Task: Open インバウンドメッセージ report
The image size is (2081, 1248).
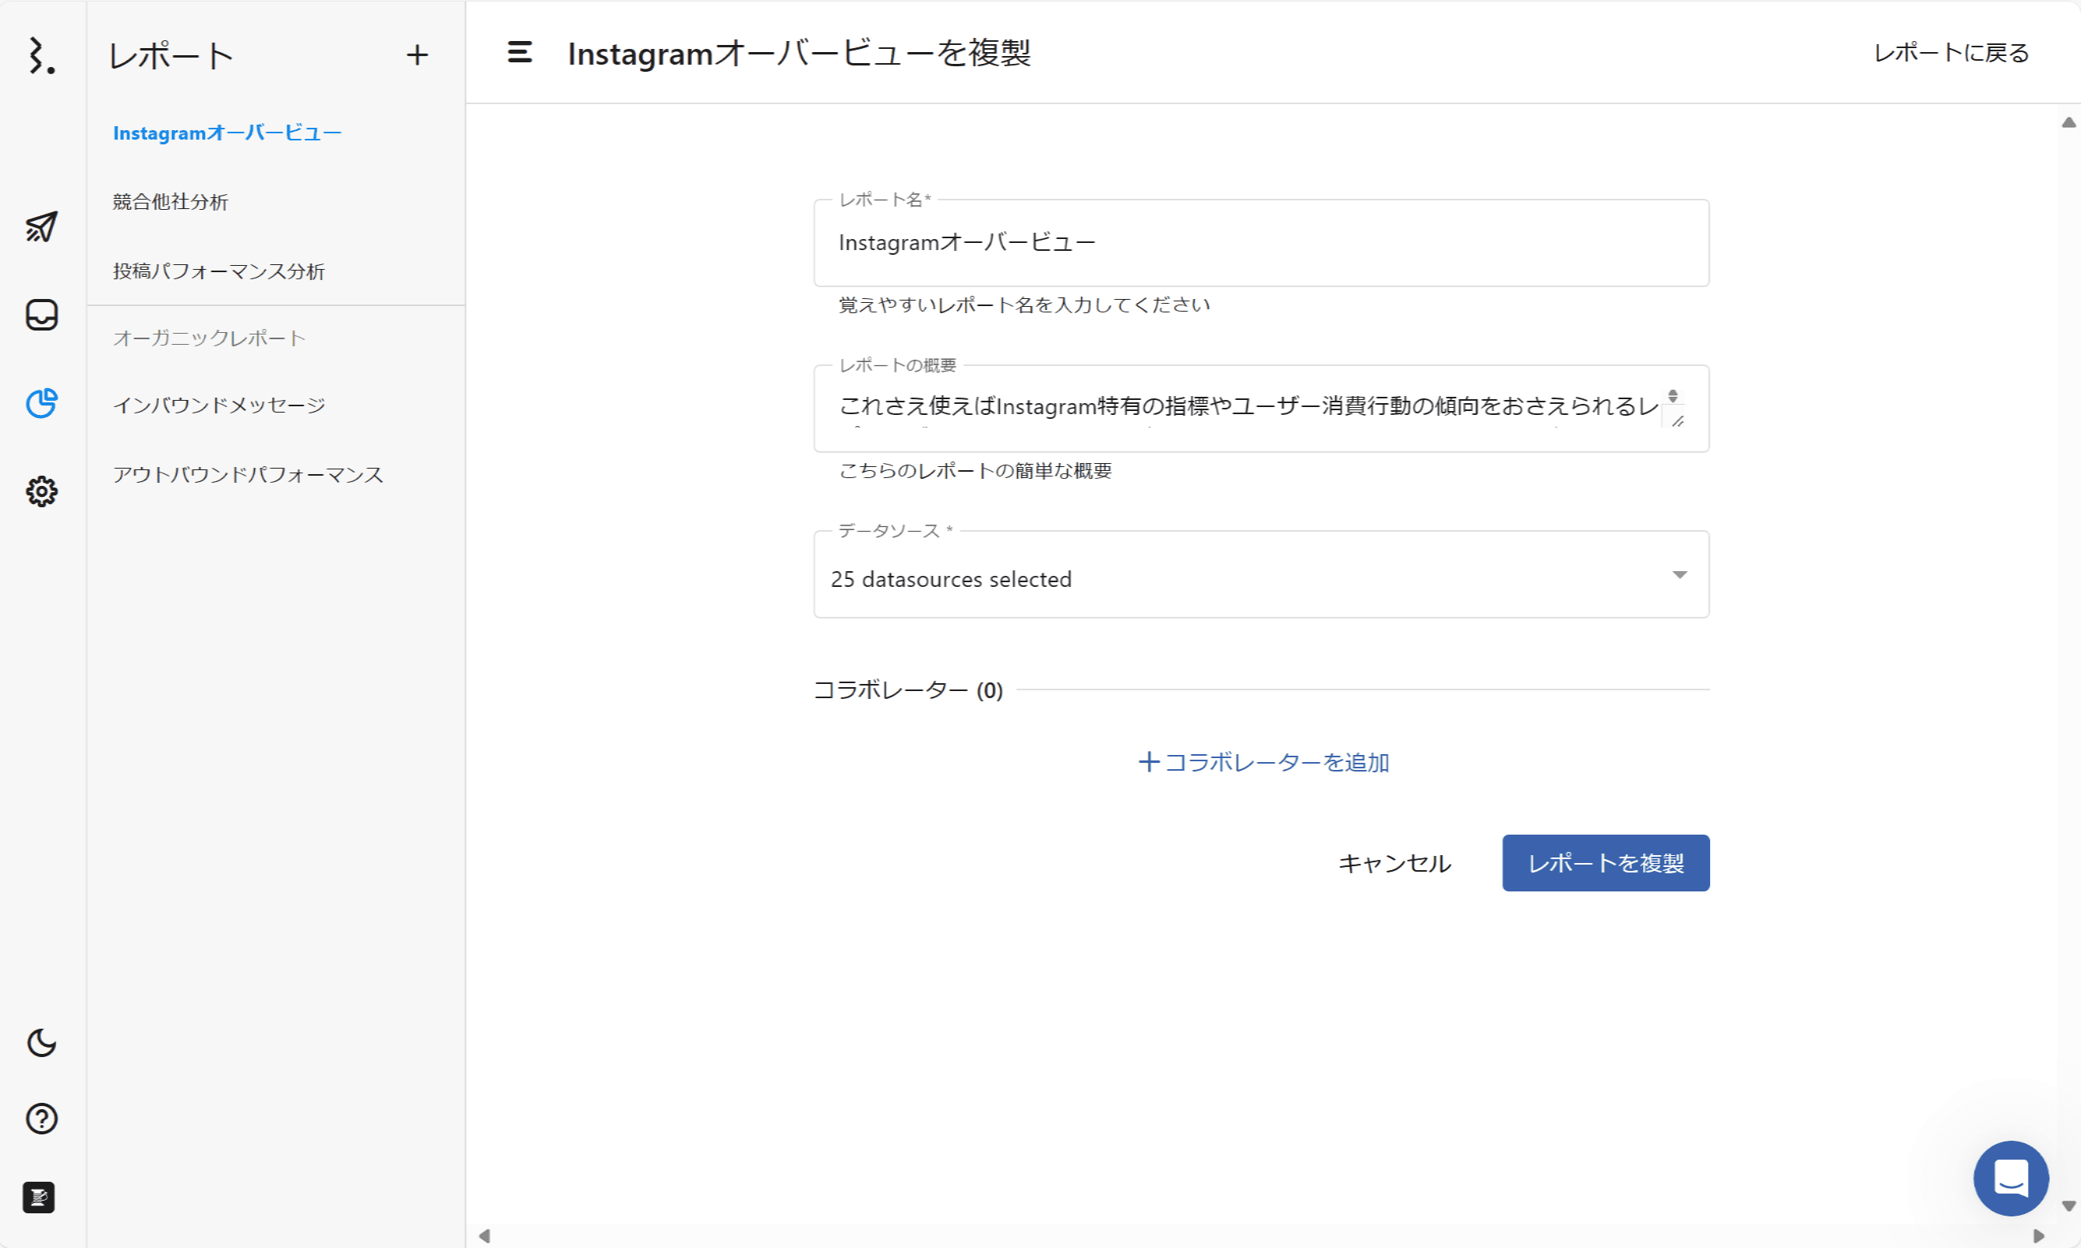Action: coord(219,405)
